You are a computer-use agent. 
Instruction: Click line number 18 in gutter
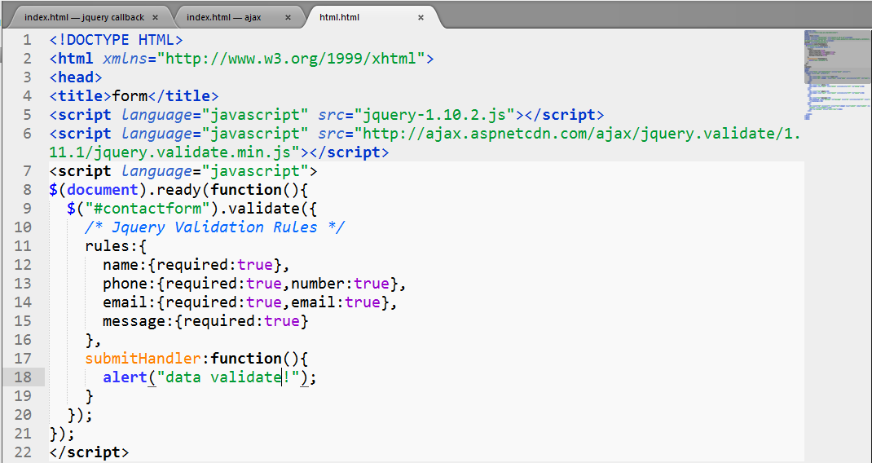pos(23,377)
